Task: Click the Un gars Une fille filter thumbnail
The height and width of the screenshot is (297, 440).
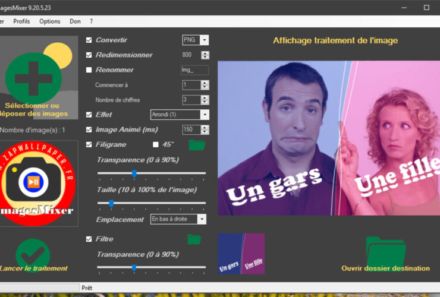Action: 241,254
